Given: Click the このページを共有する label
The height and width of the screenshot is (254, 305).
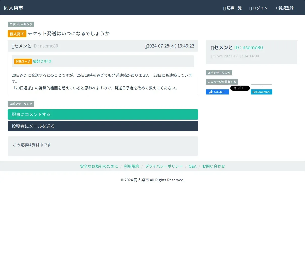Looking at the screenshot, I should click(222, 82).
